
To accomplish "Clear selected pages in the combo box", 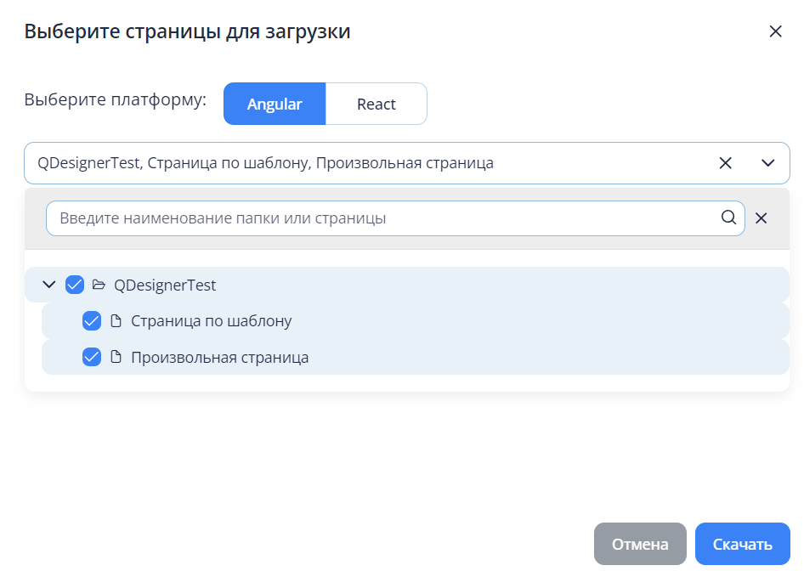I will click(725, 163).
